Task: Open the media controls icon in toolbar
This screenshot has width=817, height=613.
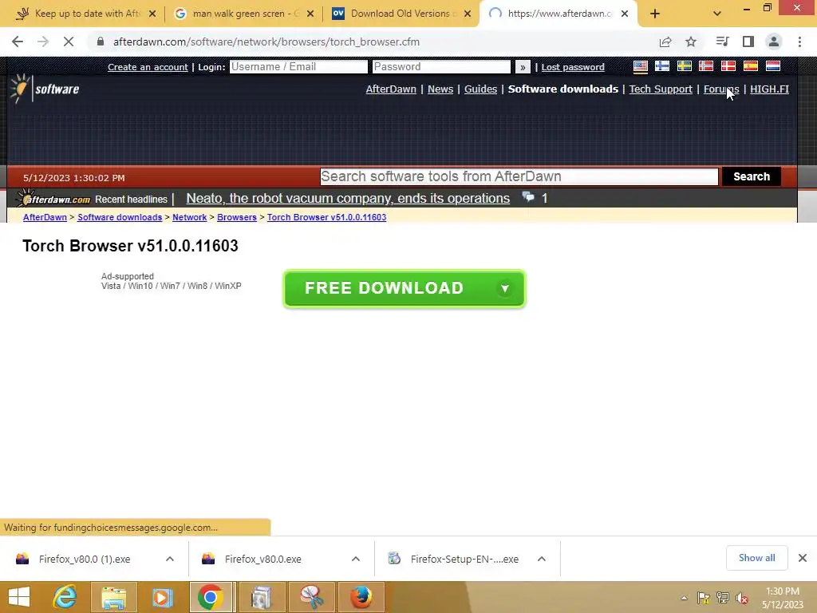Action: click(722, 42)
